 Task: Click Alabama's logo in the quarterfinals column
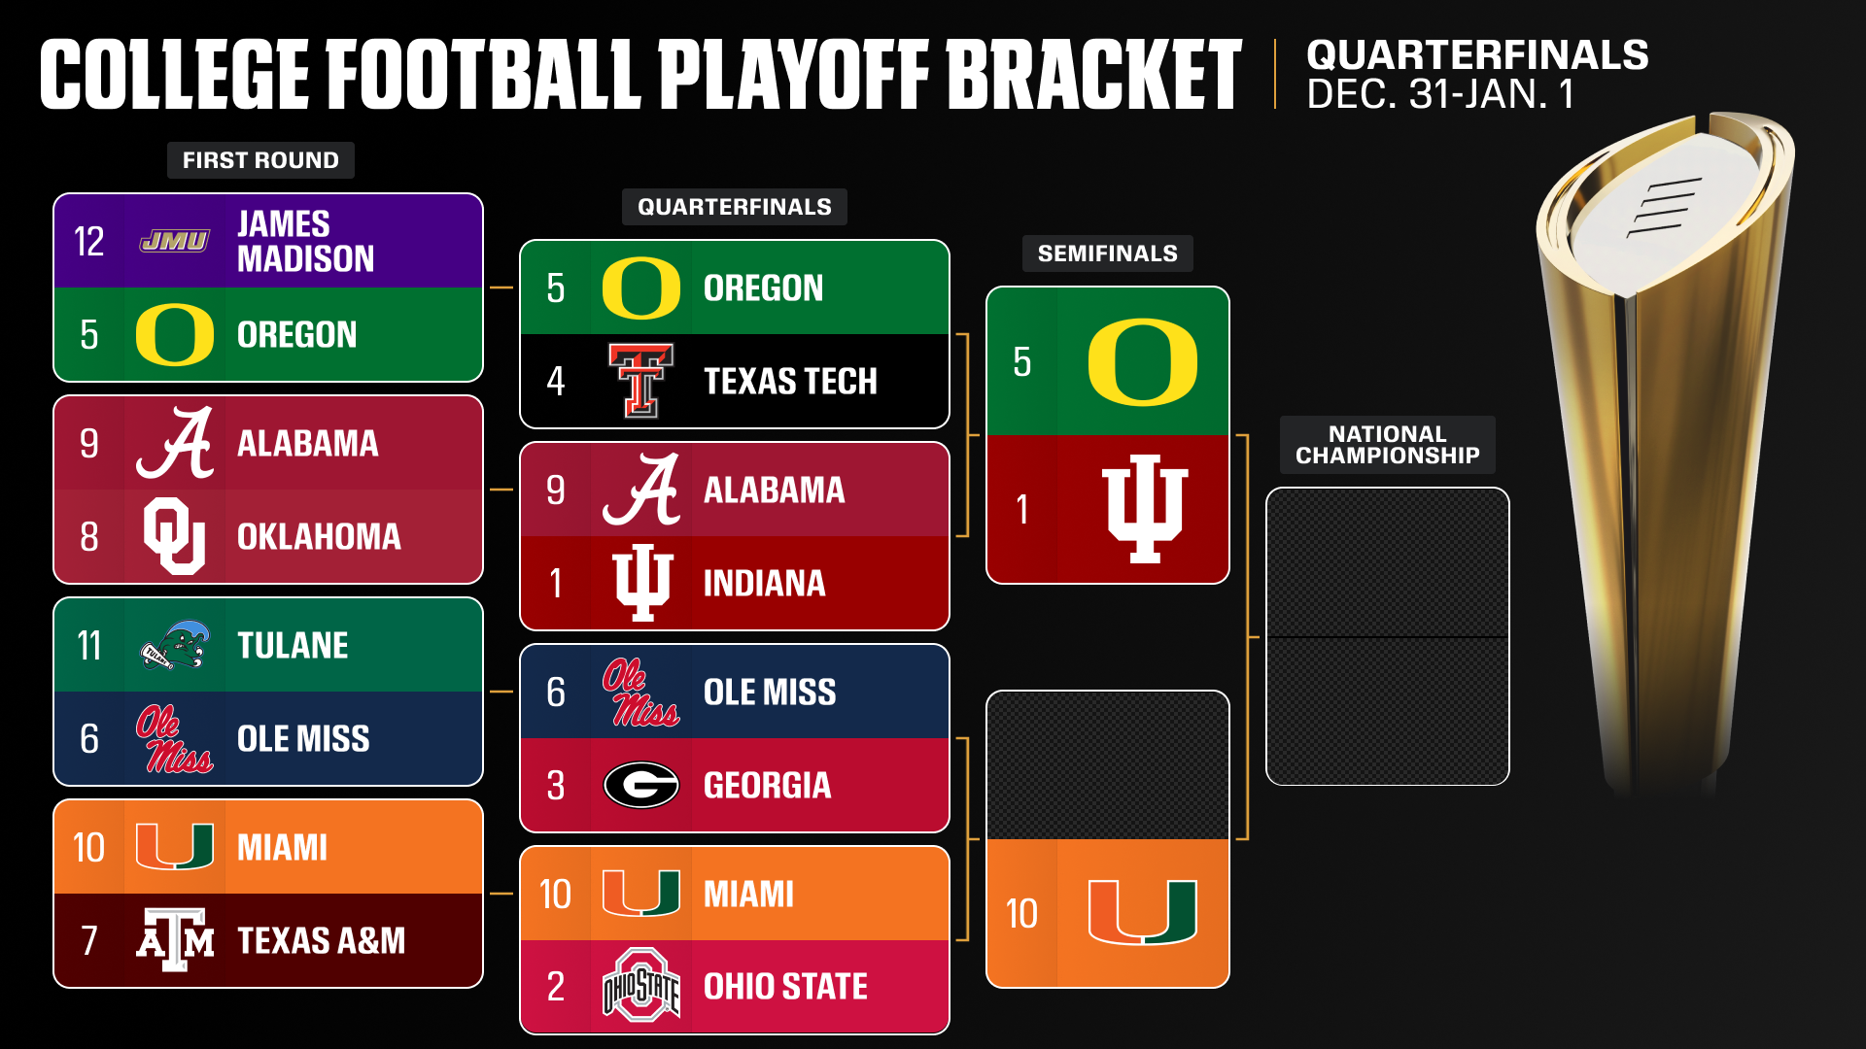pos(640,490)
